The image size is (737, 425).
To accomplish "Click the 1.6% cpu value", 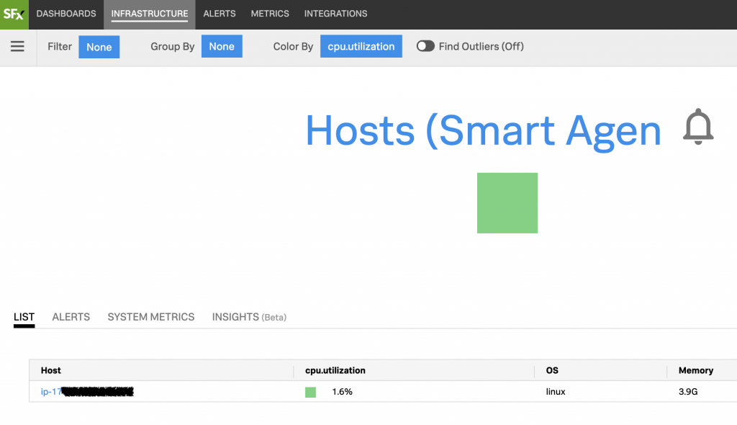I will click(342, 392).
